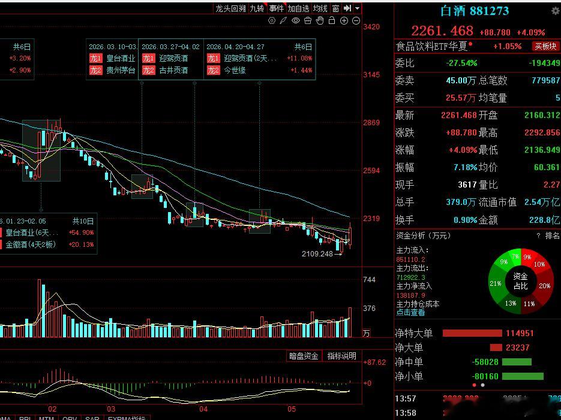Click the 暗盘资金 button

tap(304, 356)
